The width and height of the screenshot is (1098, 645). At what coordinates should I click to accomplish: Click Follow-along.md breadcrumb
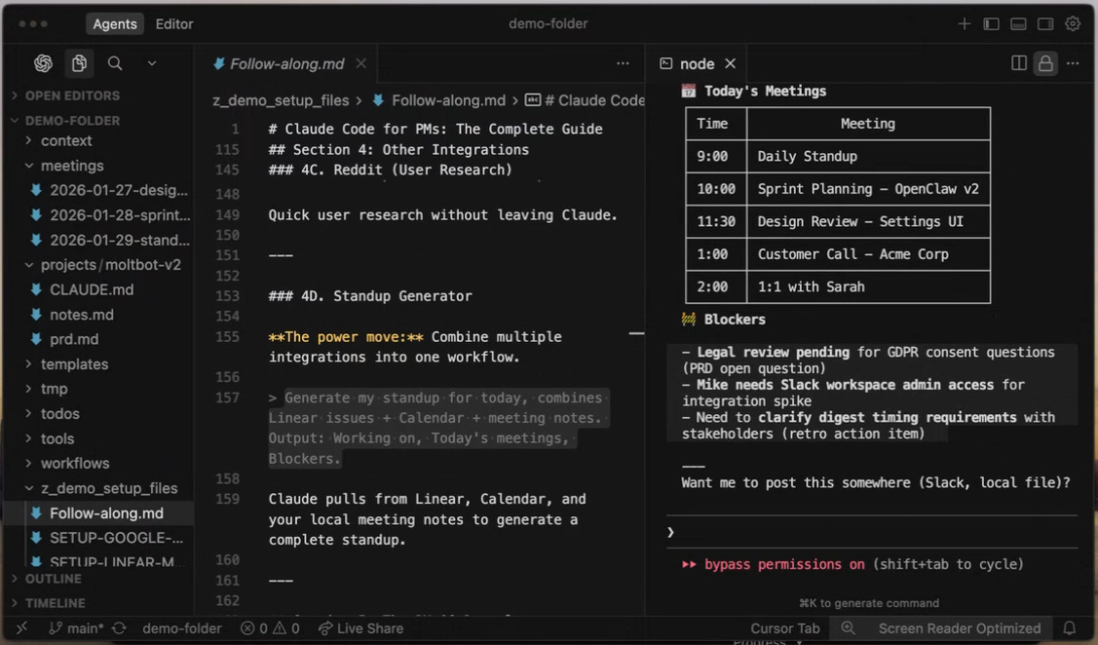[448, 100]
